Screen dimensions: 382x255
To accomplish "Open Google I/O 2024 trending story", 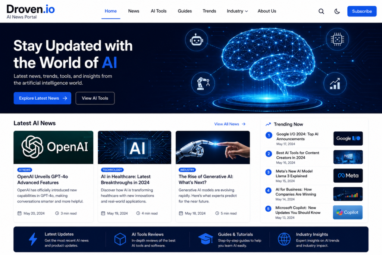I will click(297, 137).
